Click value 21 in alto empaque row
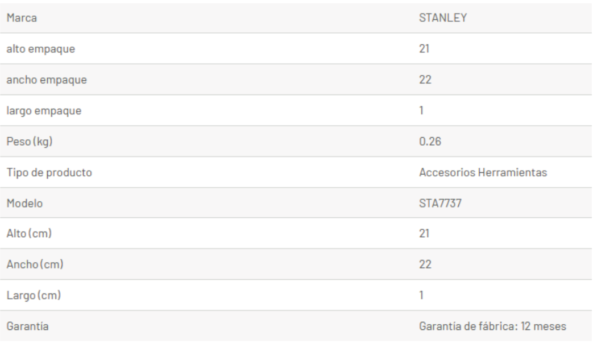593x343 pixels. click(424, 49)
